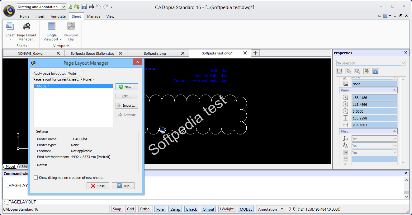Screen dimensions: 412x215
Task: Collapse the Misc section in Properties
Action: pos(395,131)
